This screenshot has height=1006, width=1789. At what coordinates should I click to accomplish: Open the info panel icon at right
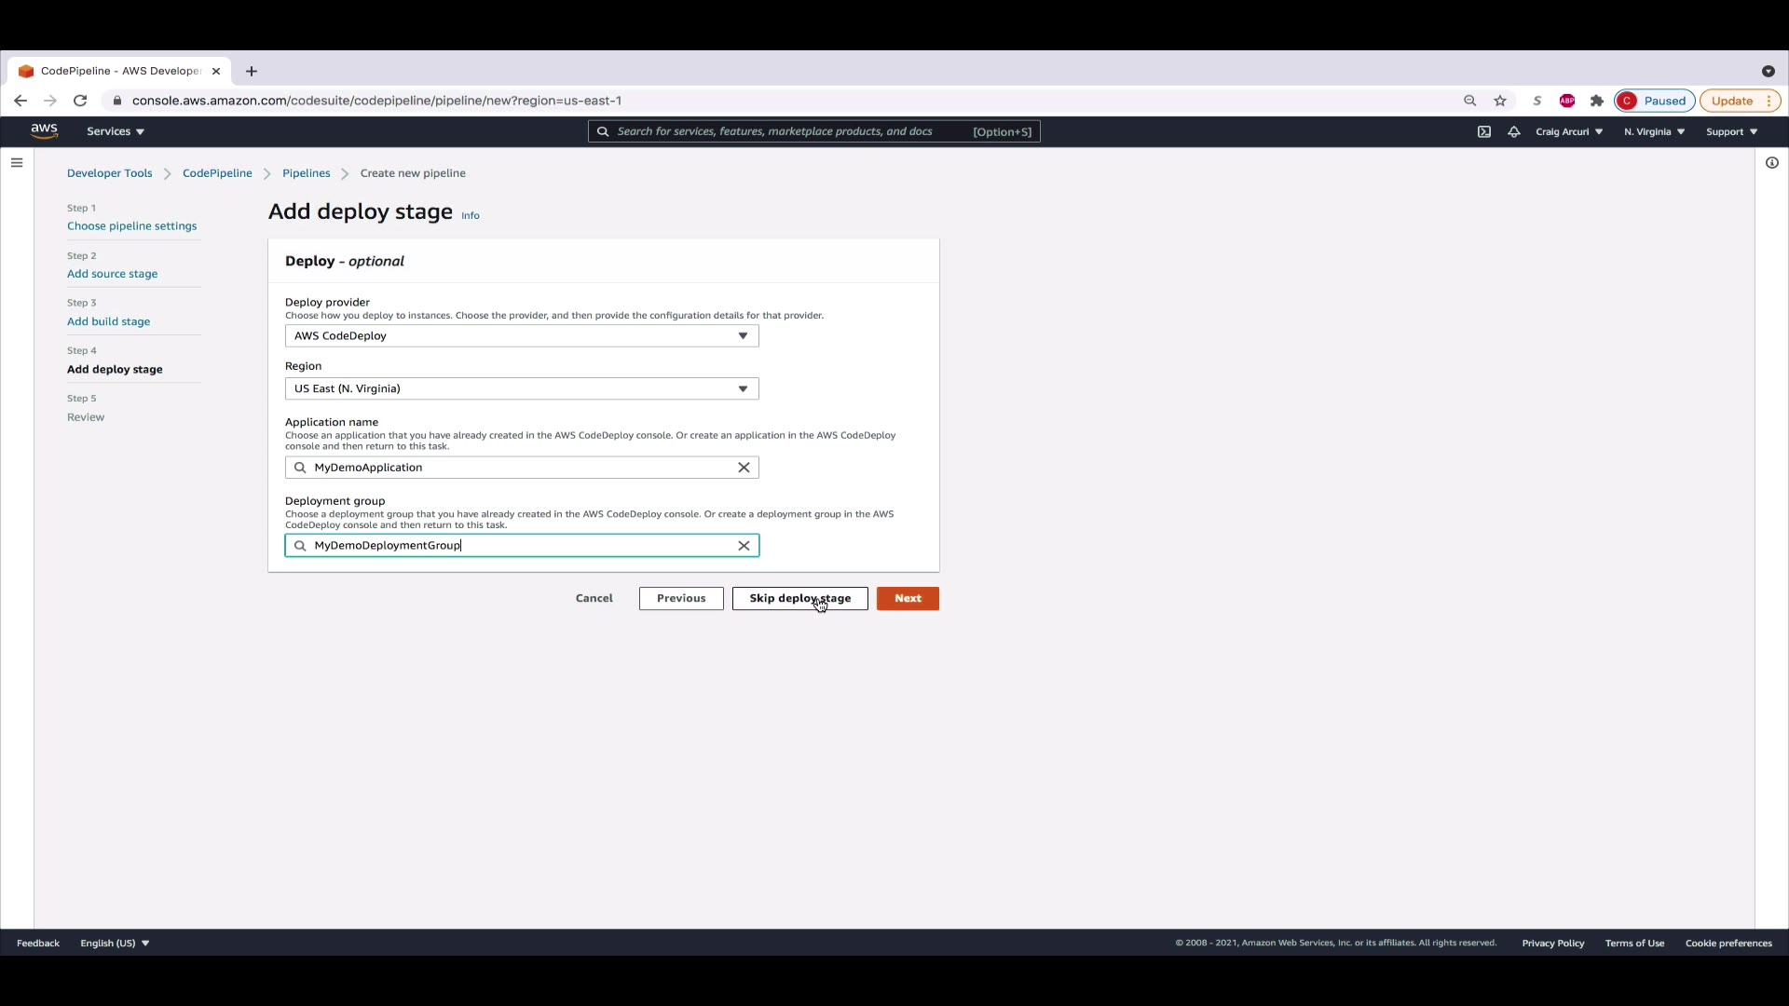coord(1771,163)
